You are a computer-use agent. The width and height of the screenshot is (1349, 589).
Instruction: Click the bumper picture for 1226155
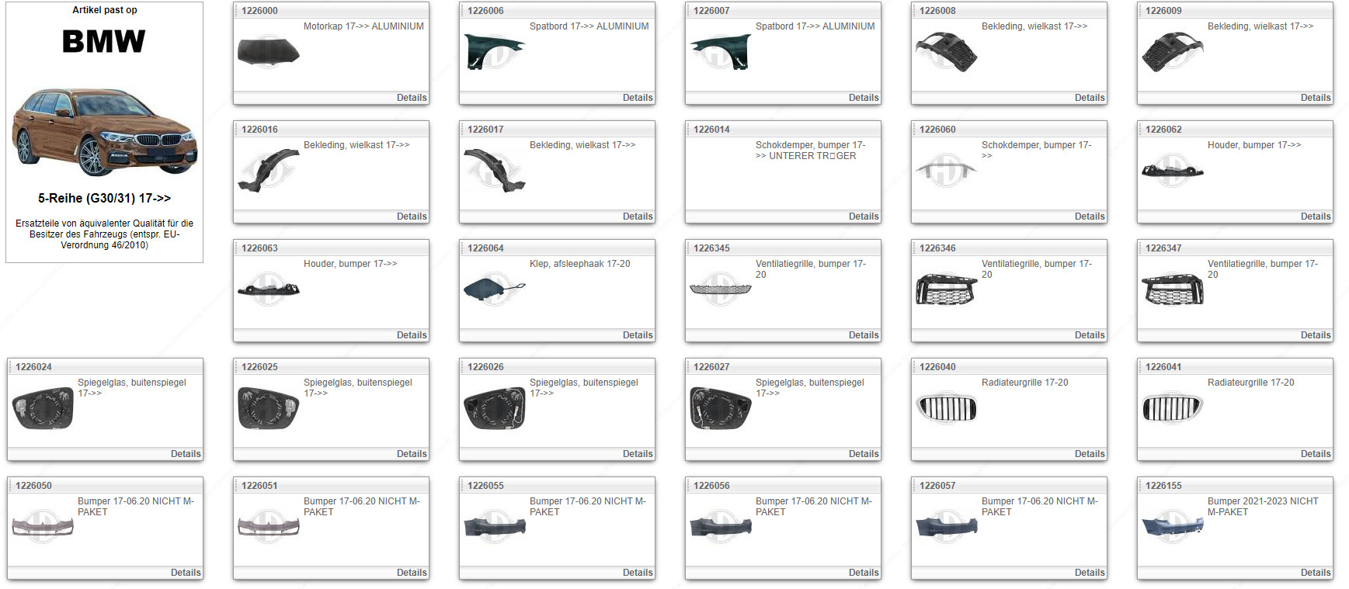[x=1173, y=527]
